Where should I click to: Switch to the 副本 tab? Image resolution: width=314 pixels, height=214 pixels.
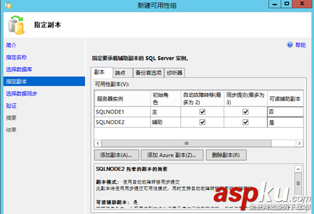coord(102,72)
